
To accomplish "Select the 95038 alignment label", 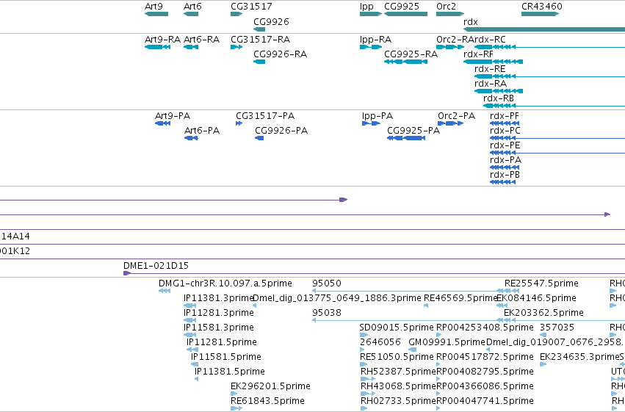I will pyautogui.click(x=327, y=313).
